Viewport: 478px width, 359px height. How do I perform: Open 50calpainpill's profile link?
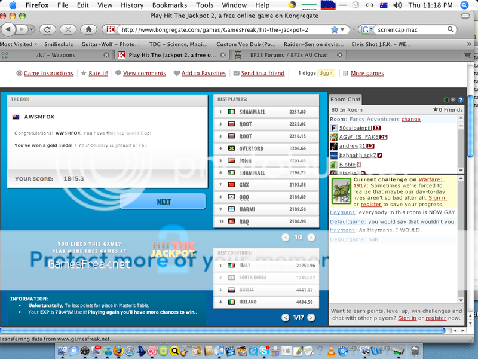tap(356, 128)
